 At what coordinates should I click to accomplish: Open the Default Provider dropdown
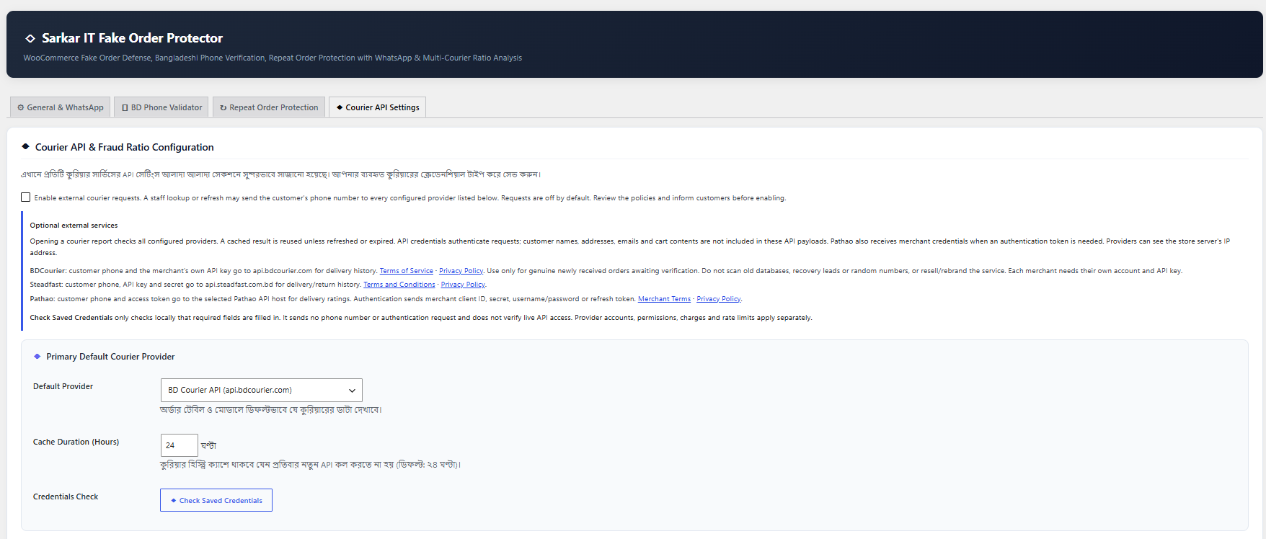pyautogui.click(x=262, y=390)
